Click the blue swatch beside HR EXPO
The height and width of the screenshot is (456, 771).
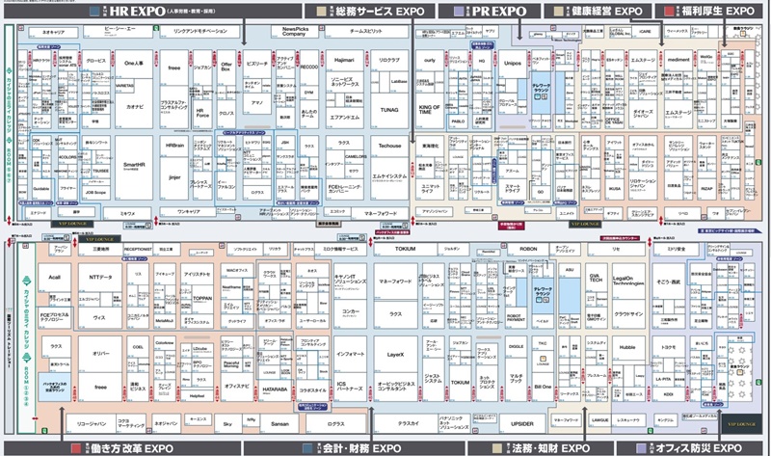coord(95,11)
